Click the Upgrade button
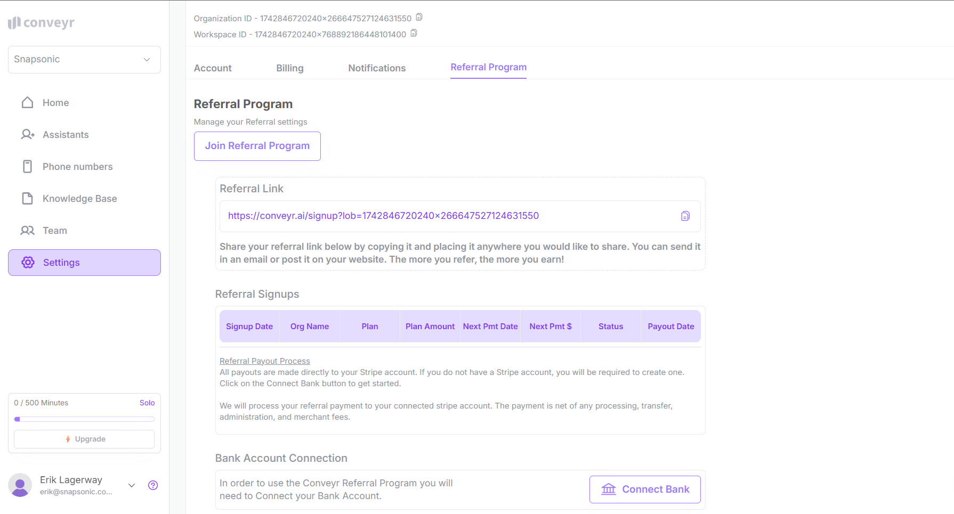This screenshot has height=514, width=954. pos(84,439)
